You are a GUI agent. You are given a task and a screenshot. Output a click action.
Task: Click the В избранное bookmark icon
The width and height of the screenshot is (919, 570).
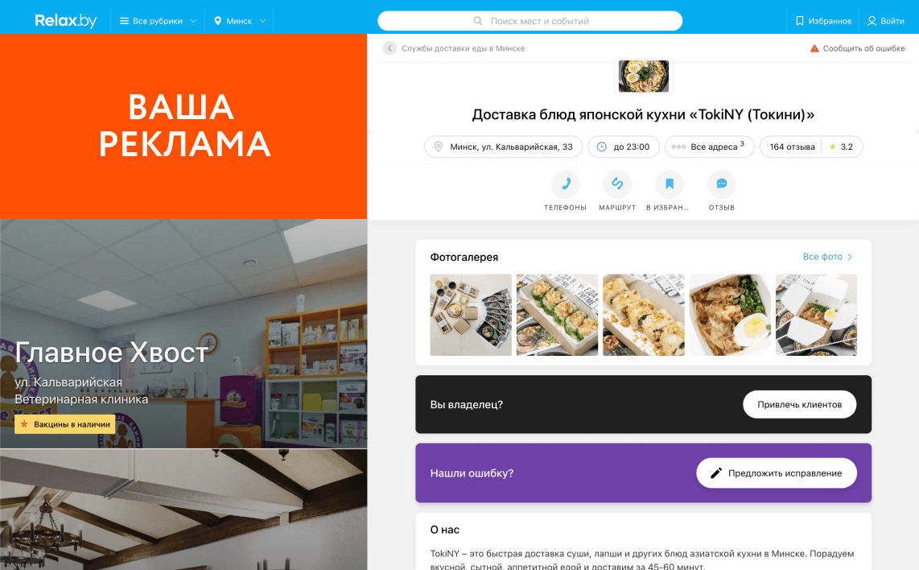pos(670,184)
